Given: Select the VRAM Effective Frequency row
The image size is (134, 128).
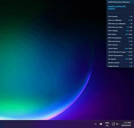Looking at the screenshot, I should (x=120, y=52).
